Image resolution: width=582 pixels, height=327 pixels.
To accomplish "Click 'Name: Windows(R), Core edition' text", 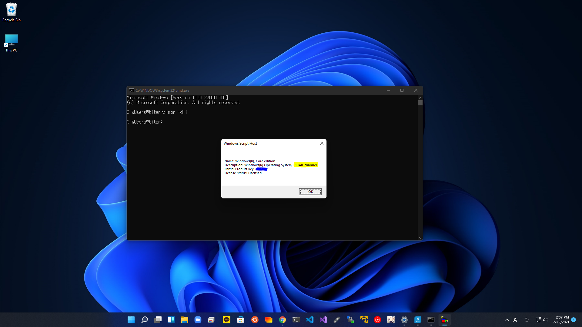I will click(250, 161).
